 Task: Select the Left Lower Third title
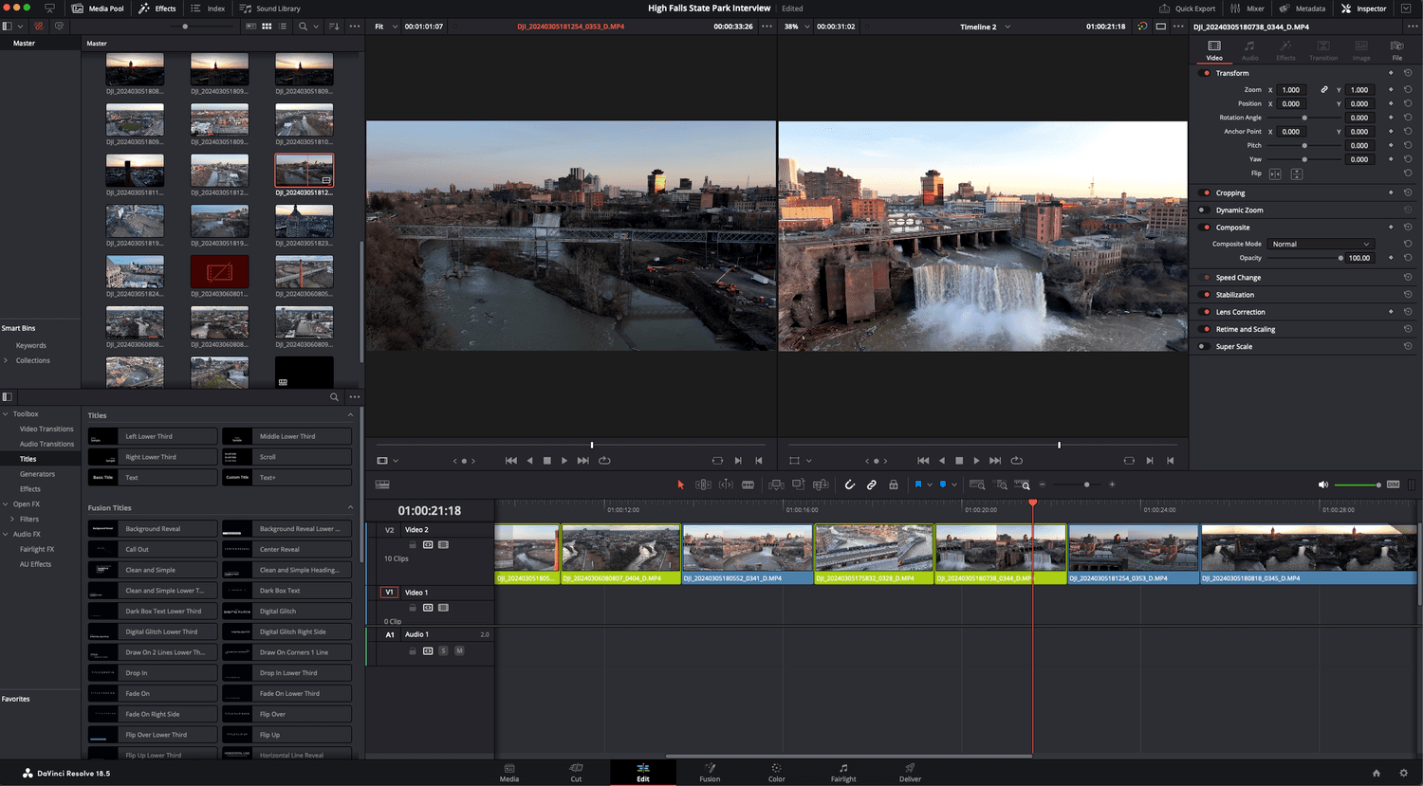(153, 436)
